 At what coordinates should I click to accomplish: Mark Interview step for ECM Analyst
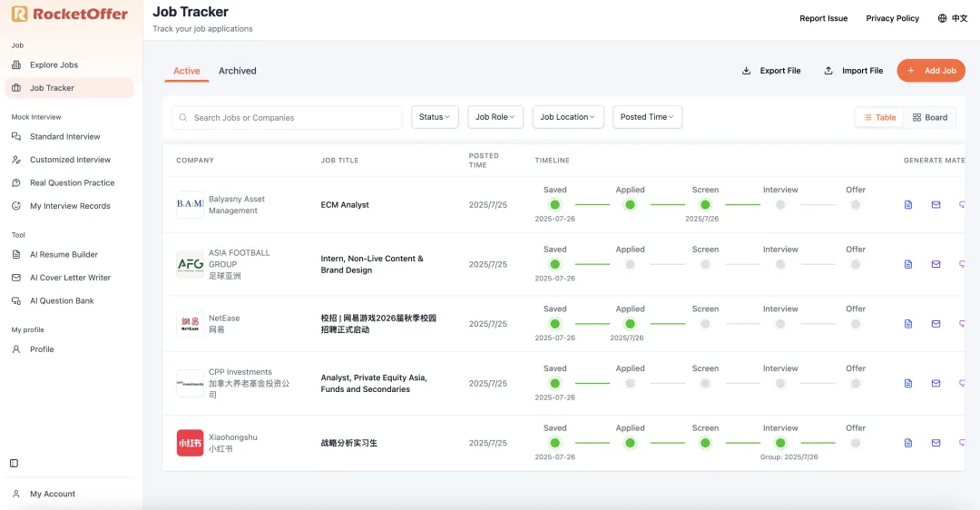coord(780,204)
